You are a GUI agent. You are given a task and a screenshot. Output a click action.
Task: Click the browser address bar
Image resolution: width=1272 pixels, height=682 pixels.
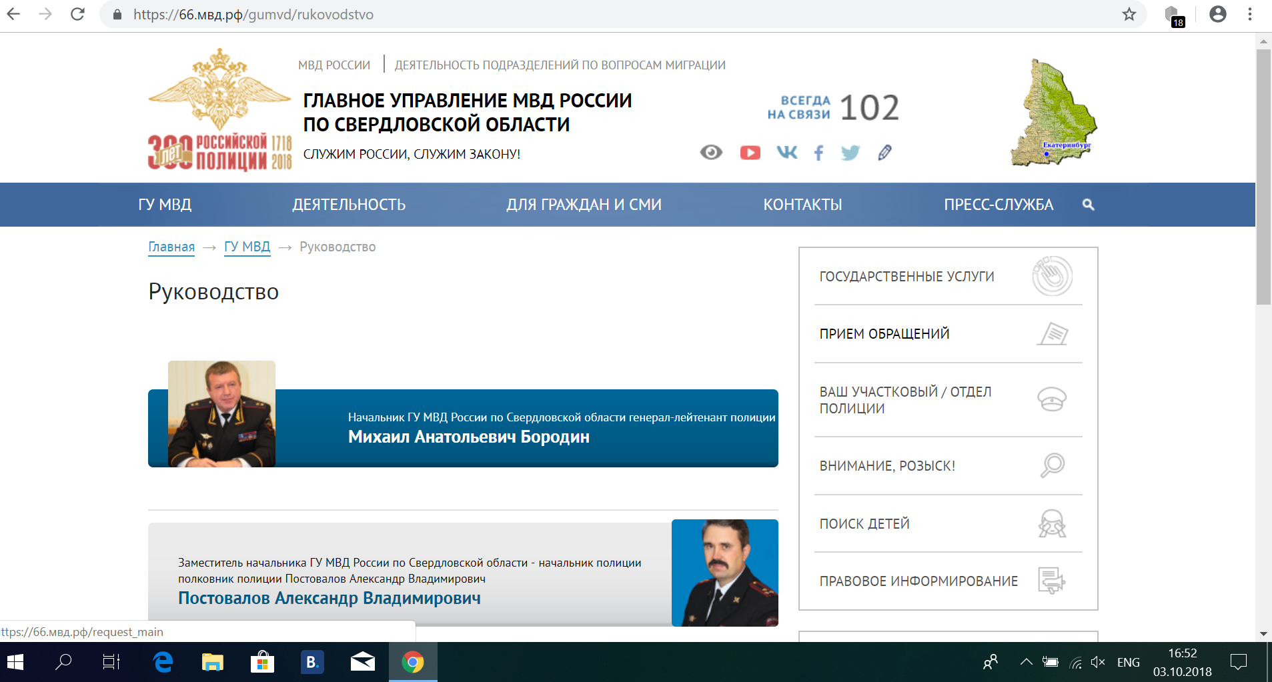point(600,15)
